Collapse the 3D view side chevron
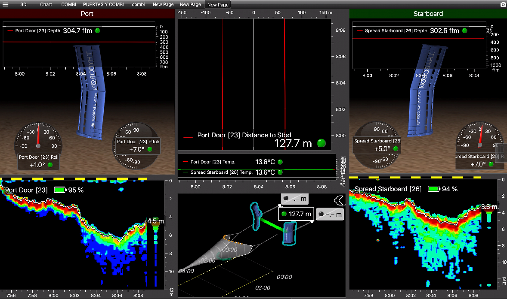 [x=339, y=200]
